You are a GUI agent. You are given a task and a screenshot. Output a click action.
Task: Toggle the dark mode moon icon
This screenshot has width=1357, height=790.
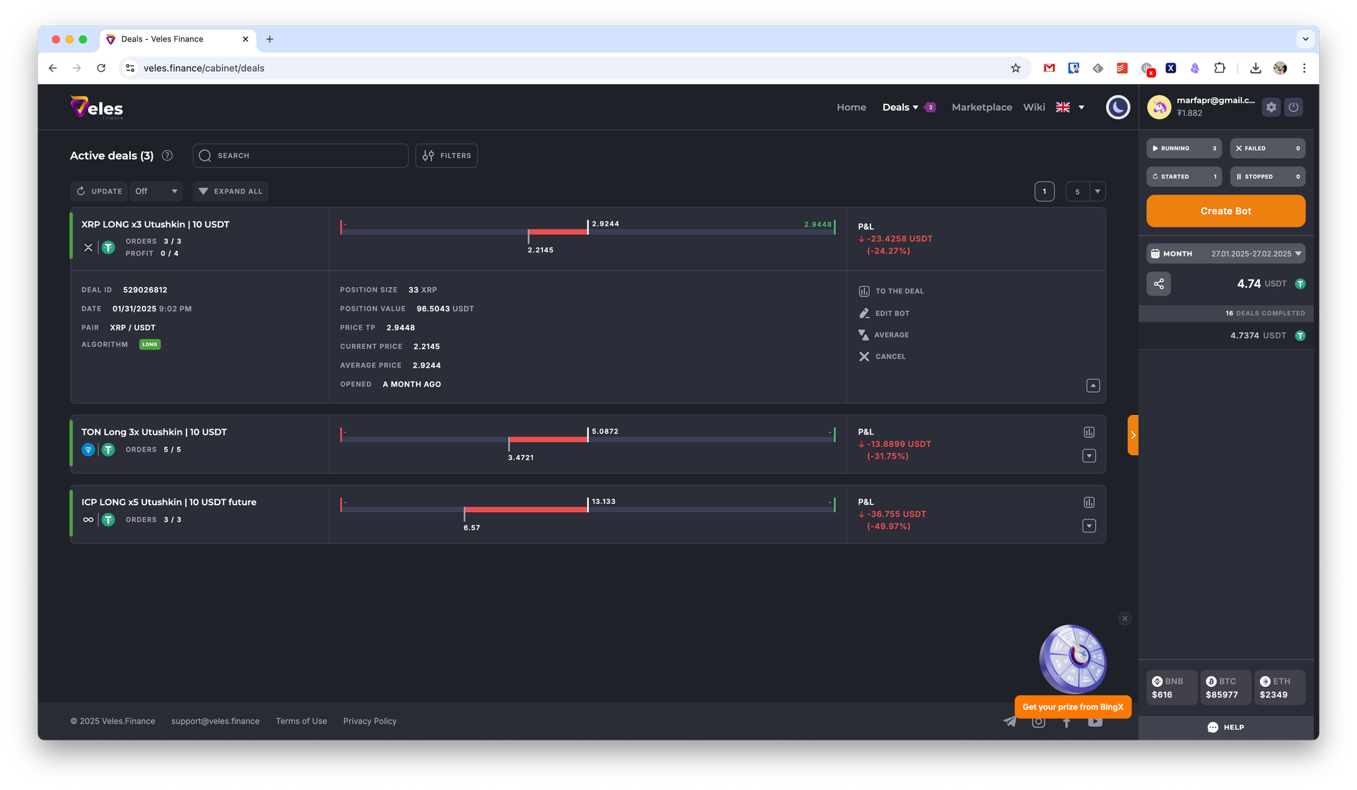coord(1117,107)
